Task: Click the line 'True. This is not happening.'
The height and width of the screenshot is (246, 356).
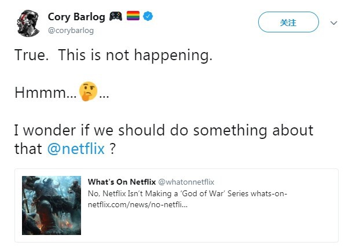Action: coord(113,55)
